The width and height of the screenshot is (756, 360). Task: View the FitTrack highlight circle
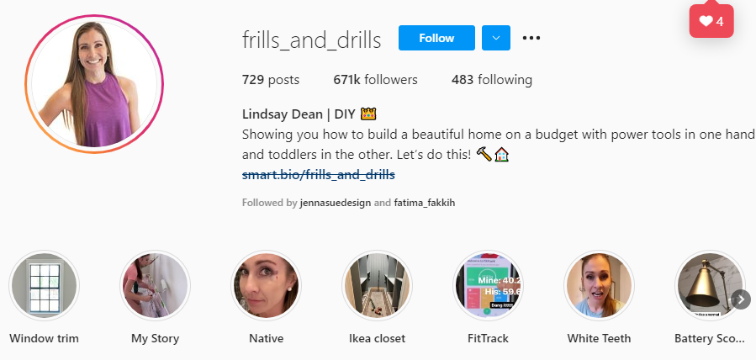pyautogui.click(x=488, y=285)
